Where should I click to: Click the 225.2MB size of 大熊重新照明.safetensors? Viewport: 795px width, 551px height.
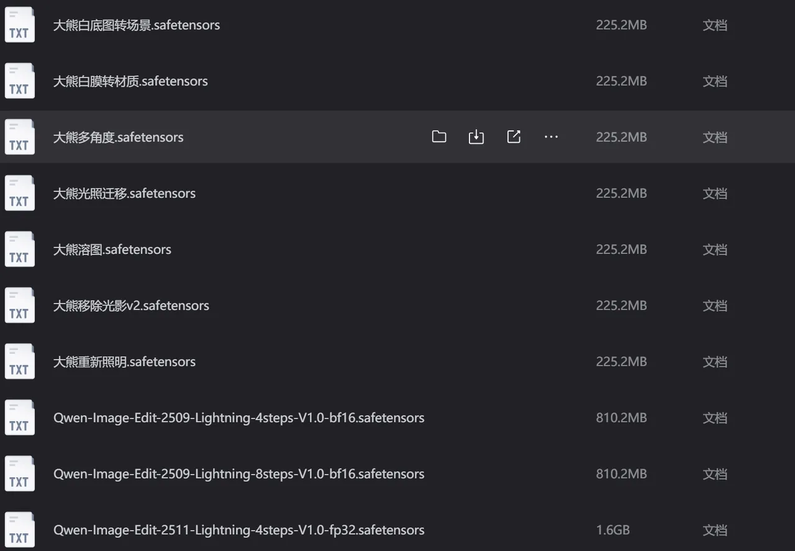621,362
